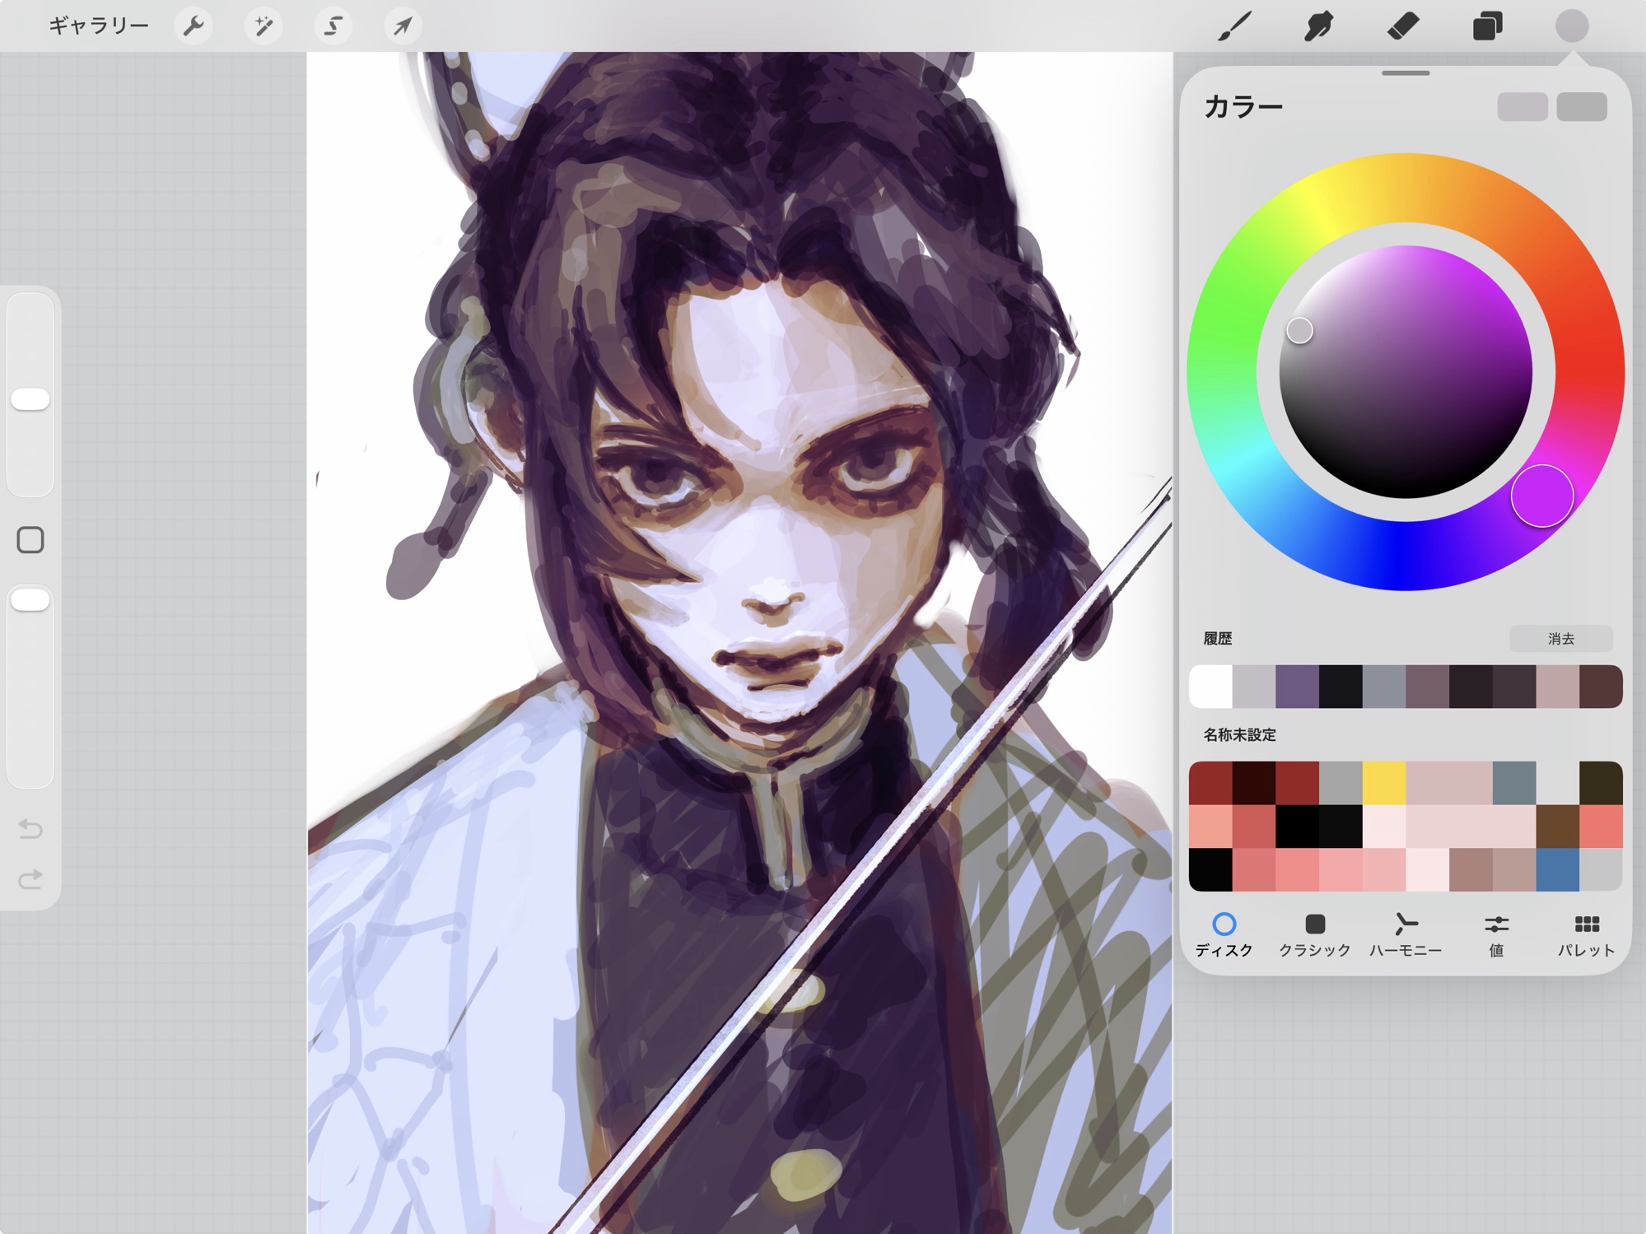Open the Actions wrench menu

click(194, 26)
